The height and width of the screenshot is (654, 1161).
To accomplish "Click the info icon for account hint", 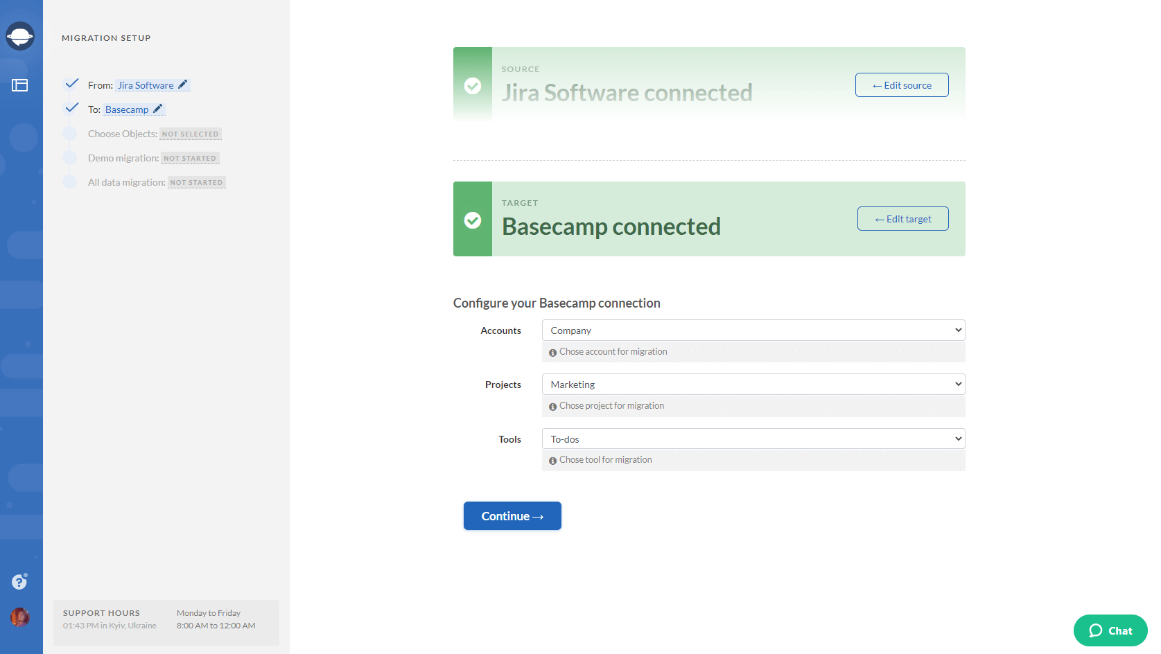I will click(x=552, y=353).
